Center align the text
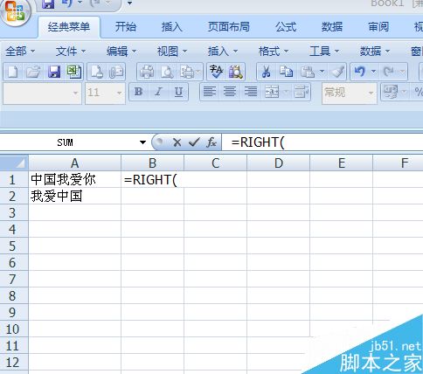The width and height of the screenshot is (423, 374). (230, 92)
